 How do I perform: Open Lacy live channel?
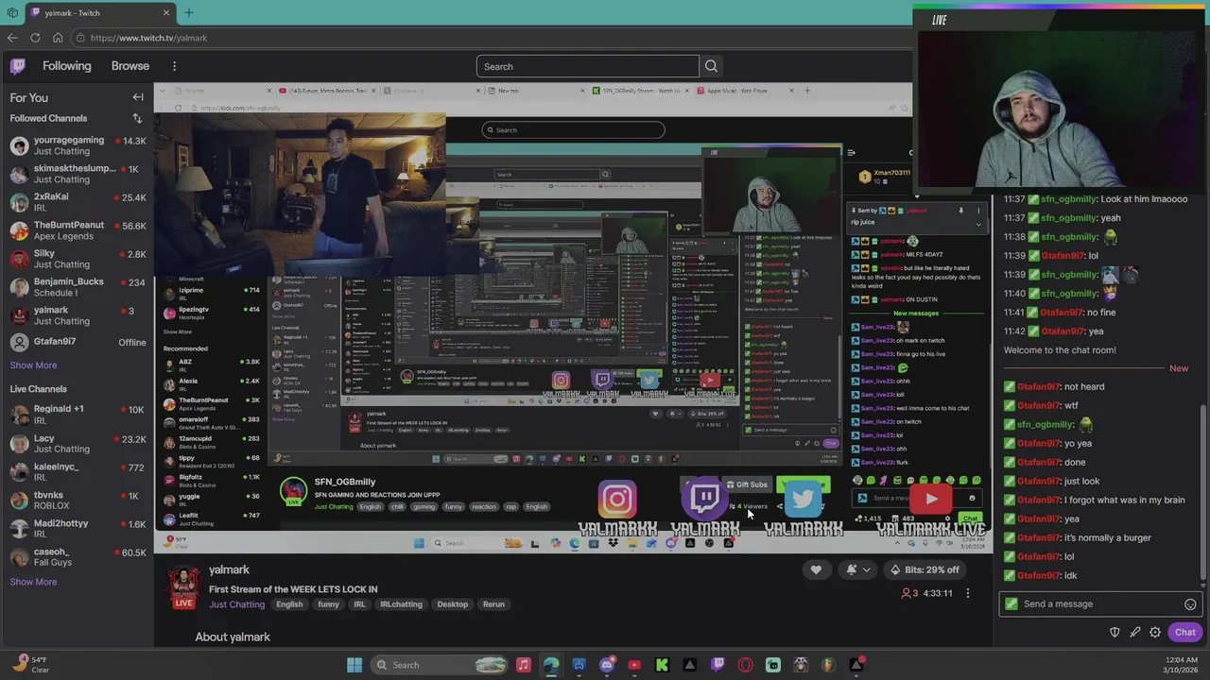pos(77,443)
